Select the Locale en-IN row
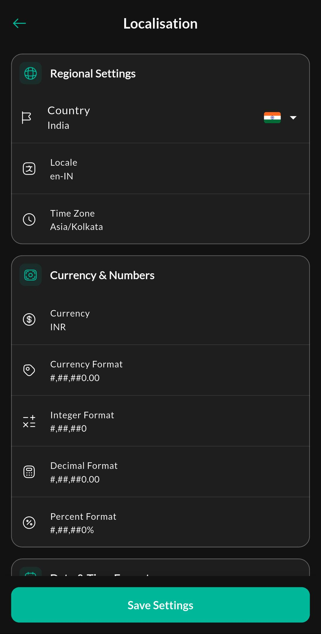This screenshot has width=321, height=634. [x=160, y=169]
